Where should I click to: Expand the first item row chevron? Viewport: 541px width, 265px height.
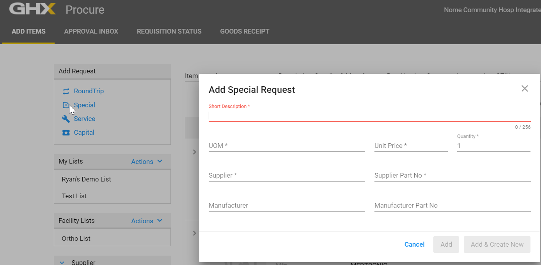[x=194, y=152]
